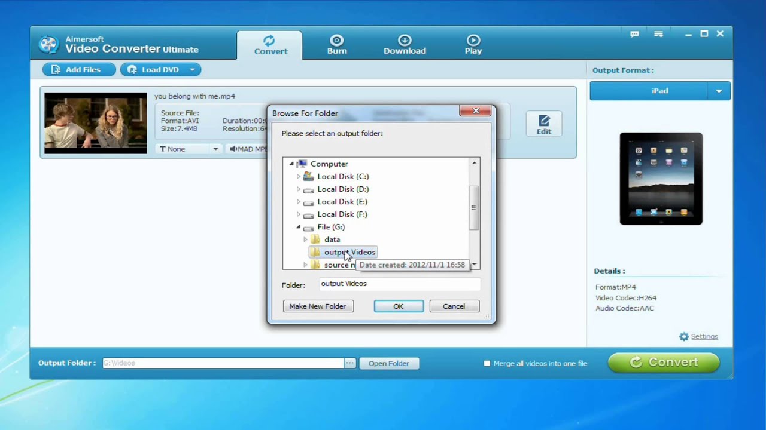The image size is (766, 430).
Task: Click the Folder name text field
Action: pyautogui.click(x=399, y=284)
